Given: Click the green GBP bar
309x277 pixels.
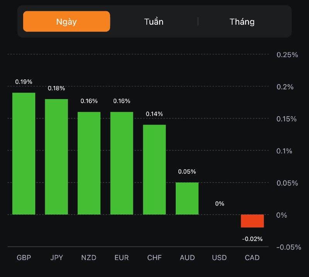Looking at the screenshot, I should [x=24, y=154].
